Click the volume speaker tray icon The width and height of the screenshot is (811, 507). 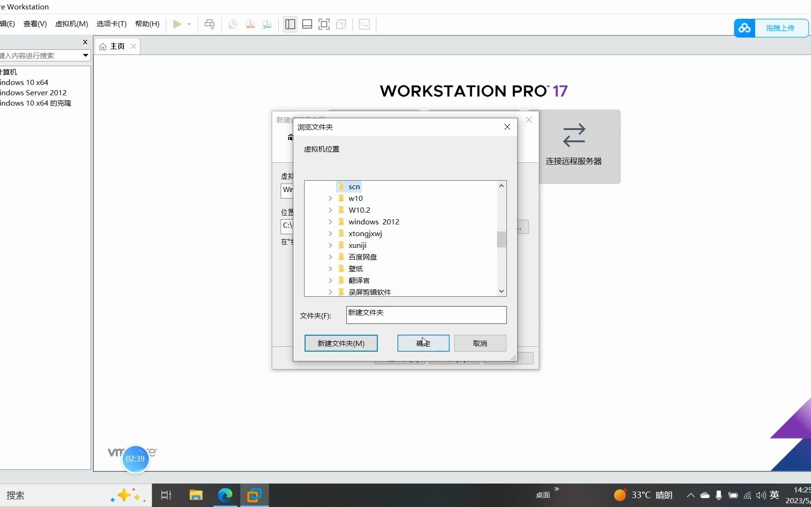[x=761, y=495]
